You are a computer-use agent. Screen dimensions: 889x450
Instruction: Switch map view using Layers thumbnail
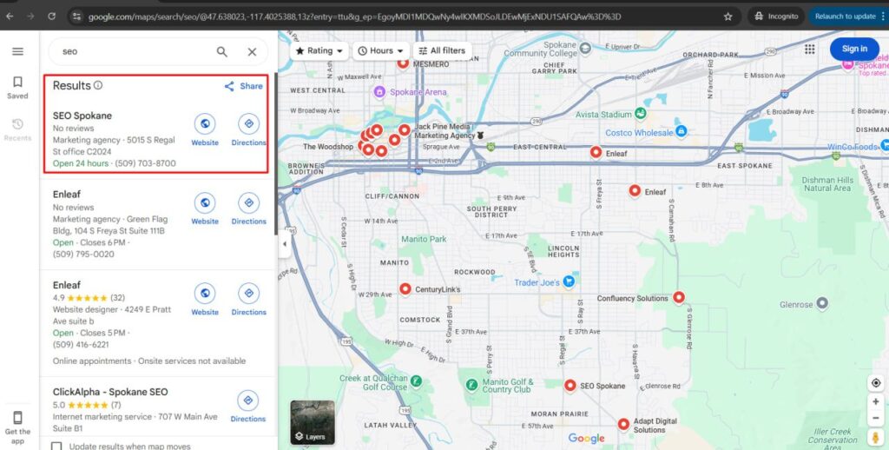pyautogui.click(x=313, y=422)
